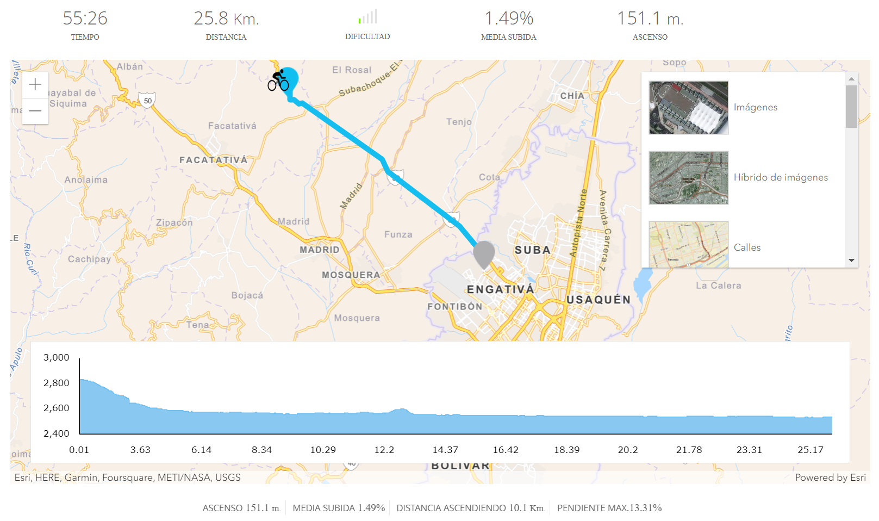Viewport: 879px width, 521px height.
Task: Activate the Calles map style
Action: point(747,247)
